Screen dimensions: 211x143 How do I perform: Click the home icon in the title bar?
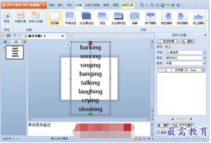point(157,5)
